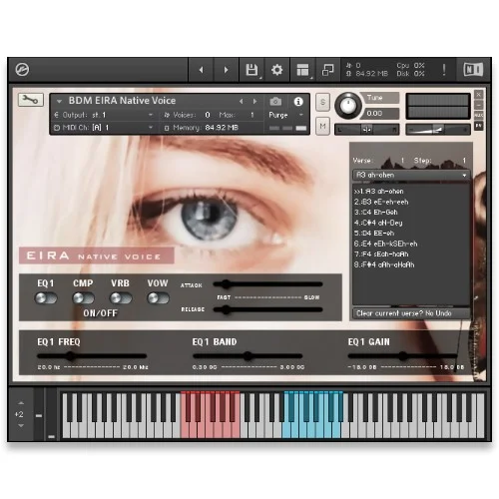Open instrument edit mode with wrench icon
Viewport: 499px width, 499px height.
31,100
